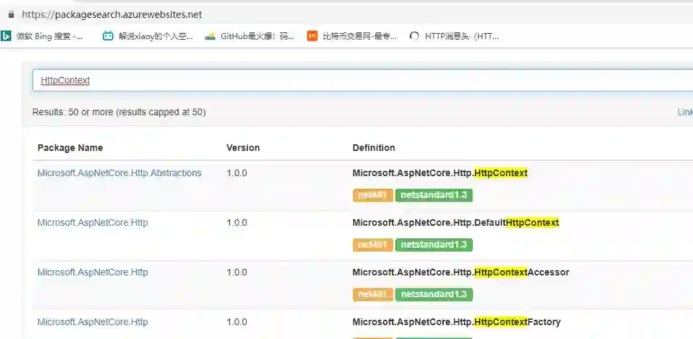
Task: Click the 微软 Bing 搜索 bookmark label
Action: coord(50,36)
